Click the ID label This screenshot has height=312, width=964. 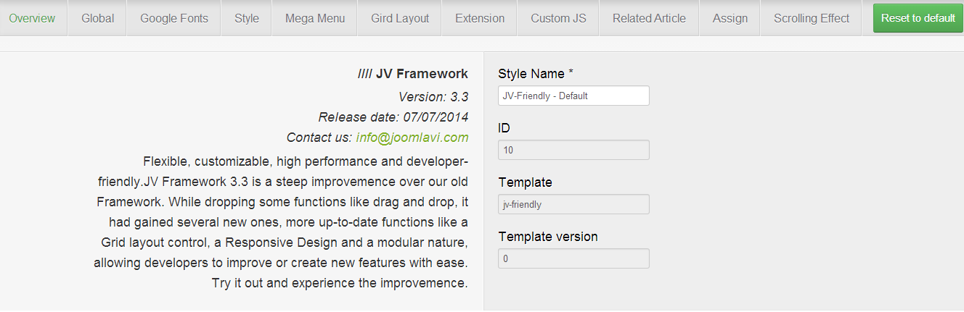504,128
